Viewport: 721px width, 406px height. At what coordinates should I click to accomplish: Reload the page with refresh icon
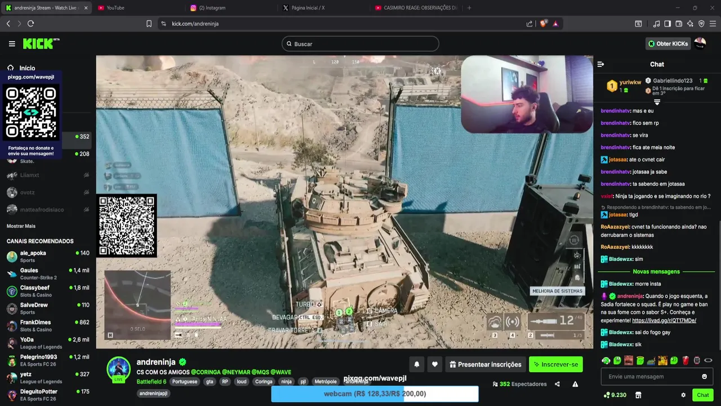tap(30, 24)
